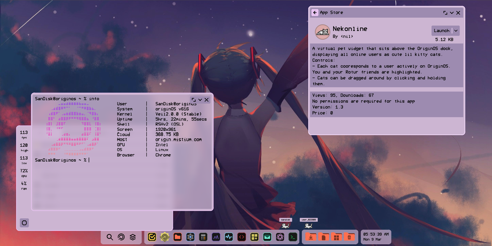Click the App Store window title text
The height and width of the screenshot is (246, 492).
331,13
